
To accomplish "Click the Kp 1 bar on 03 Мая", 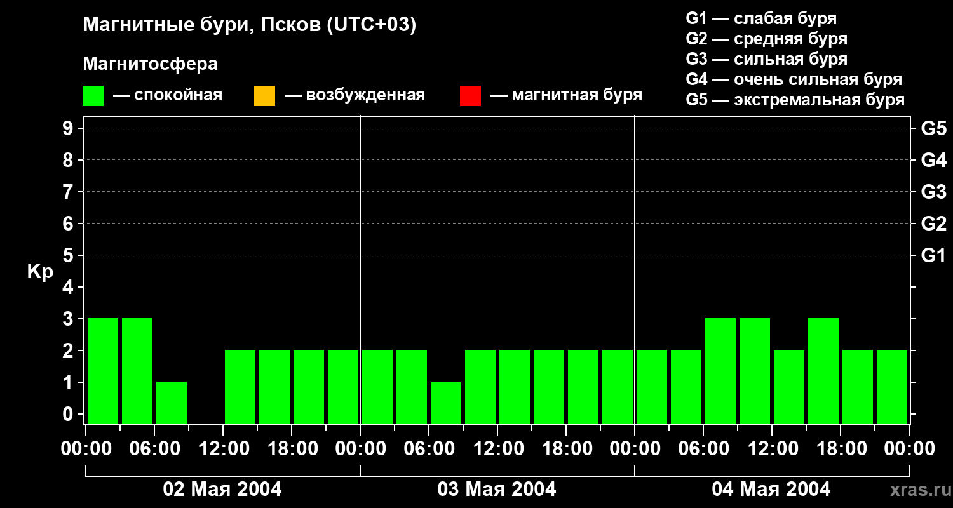I will click(446, 403).
